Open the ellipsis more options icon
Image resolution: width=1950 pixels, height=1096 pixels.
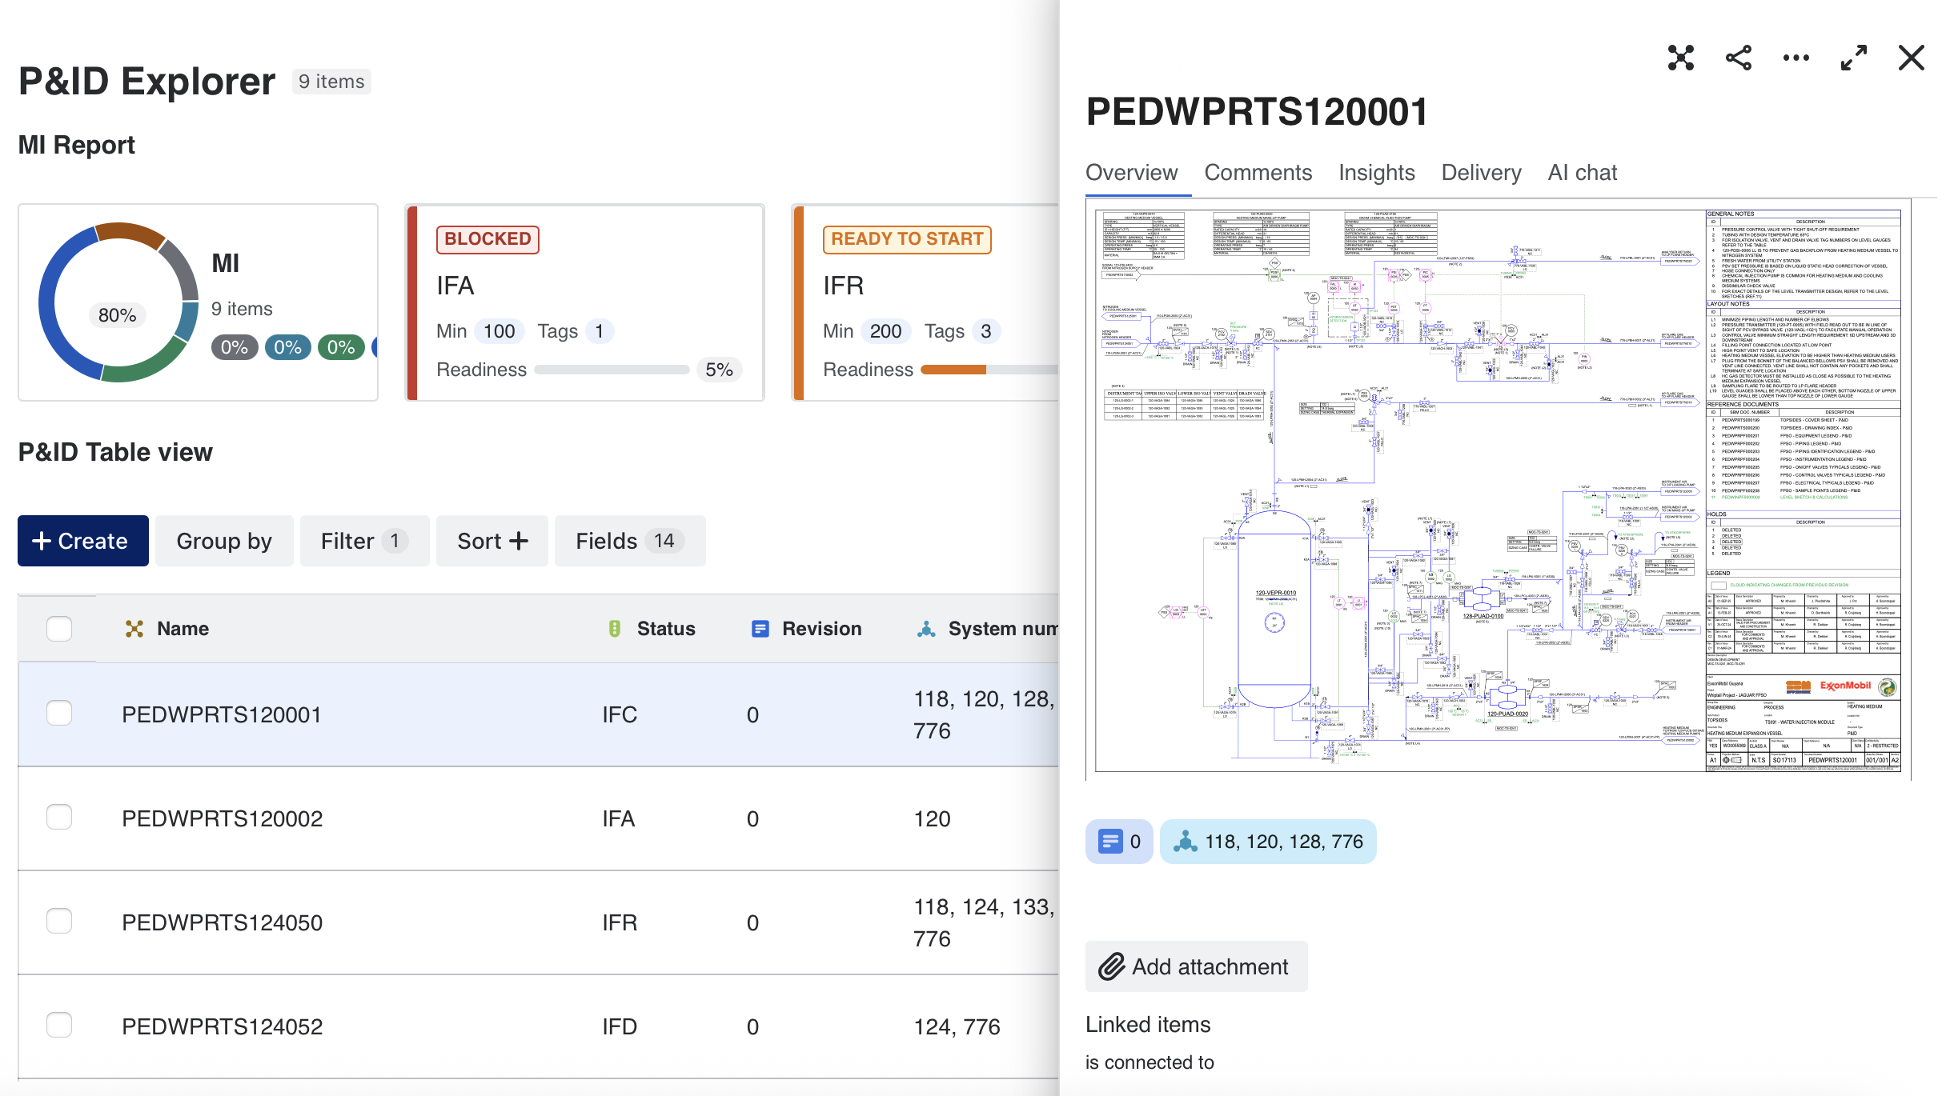[1796, 58]
